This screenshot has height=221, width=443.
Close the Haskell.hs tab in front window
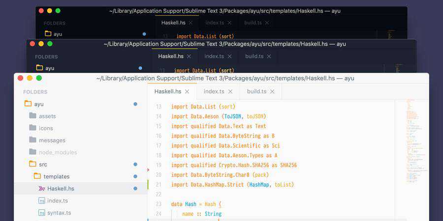(x=187, y=92)
